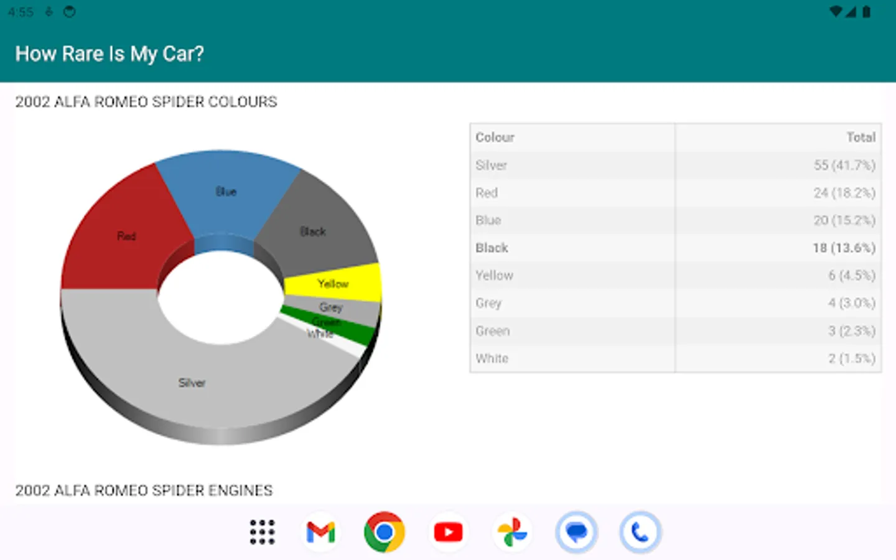Select the Grey row in table
Screen dimensions: 896x560
[x=676, y=303]
